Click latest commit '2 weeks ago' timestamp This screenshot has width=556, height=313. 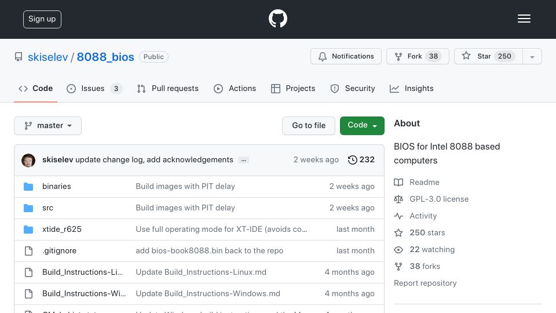316,160
